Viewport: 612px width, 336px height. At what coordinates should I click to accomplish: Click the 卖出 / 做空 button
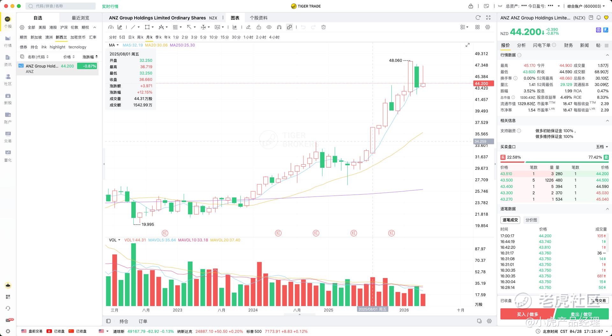[581, 314]
